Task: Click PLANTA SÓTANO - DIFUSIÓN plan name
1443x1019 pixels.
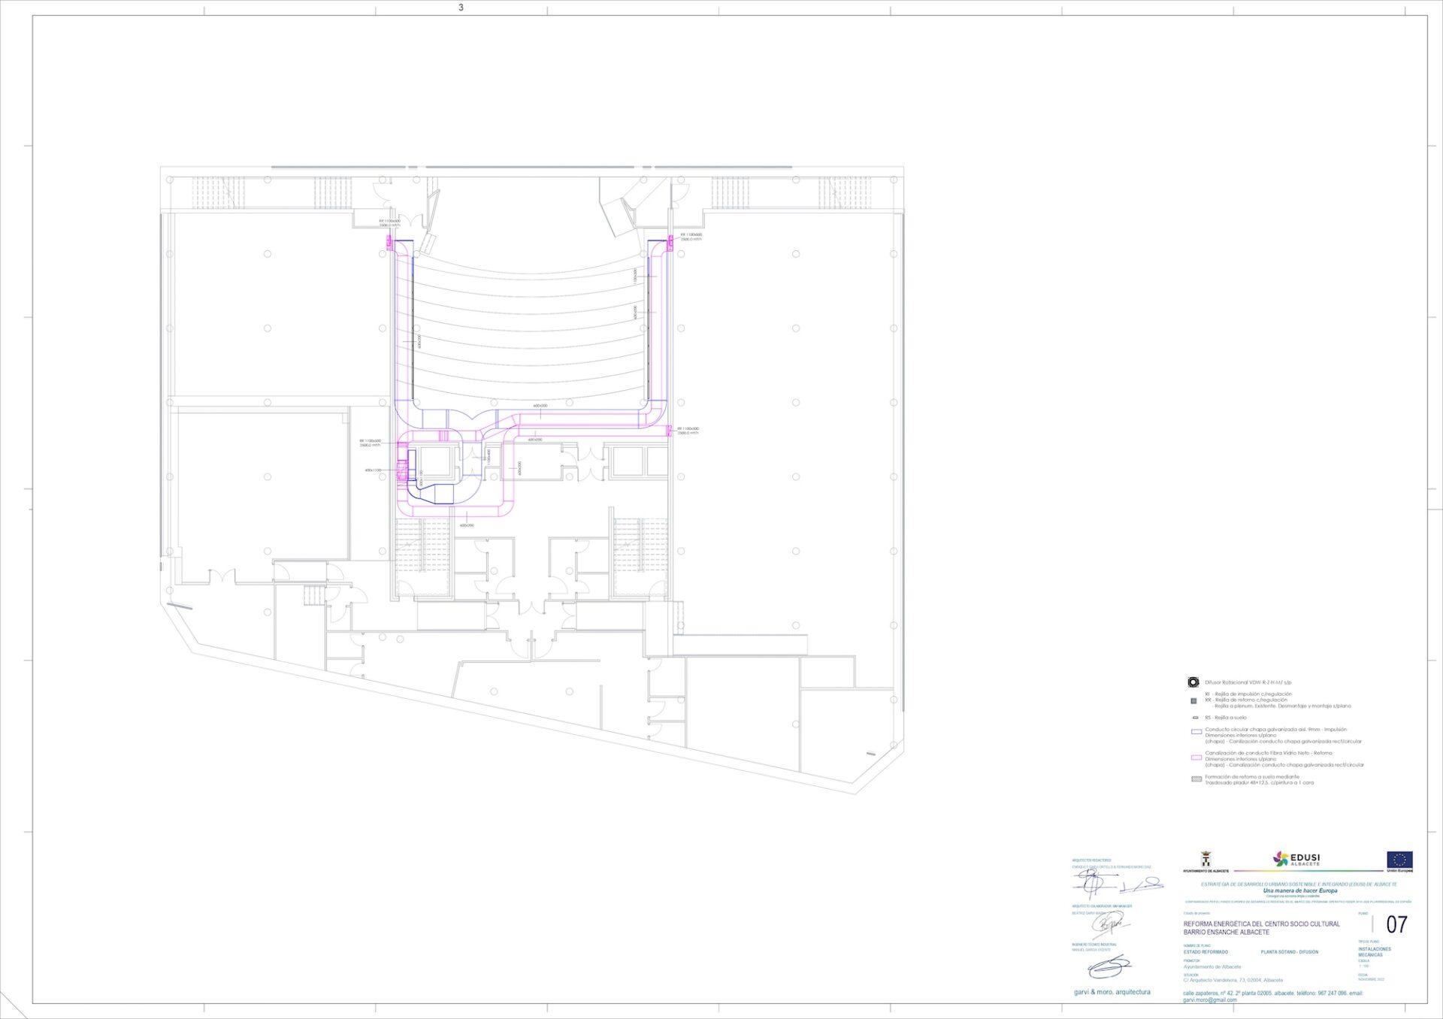Action: (x=1289, y=952)
